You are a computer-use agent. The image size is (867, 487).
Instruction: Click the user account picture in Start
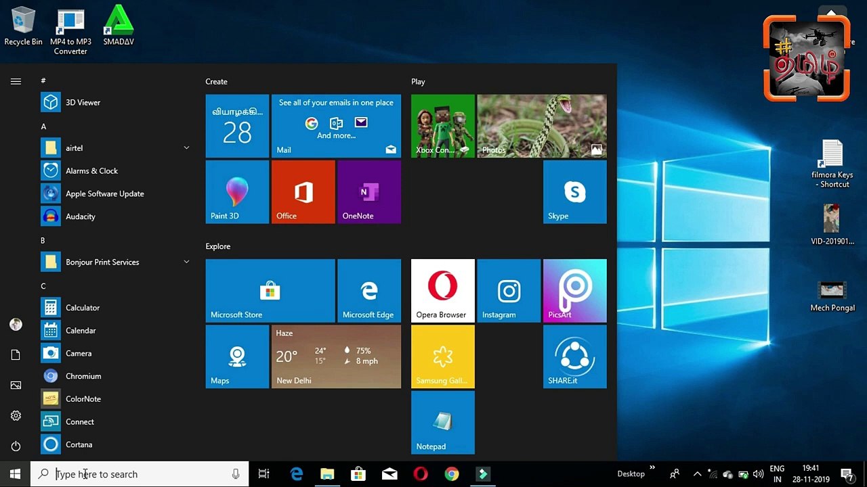pyautogui.click(x=16, y=325)
